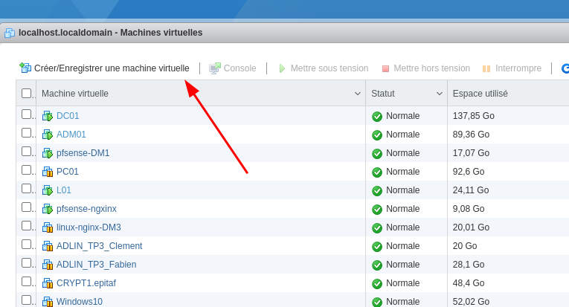Click the red Mettre hors tension icon
569x307 pixels.
click(x=385, y=68)
